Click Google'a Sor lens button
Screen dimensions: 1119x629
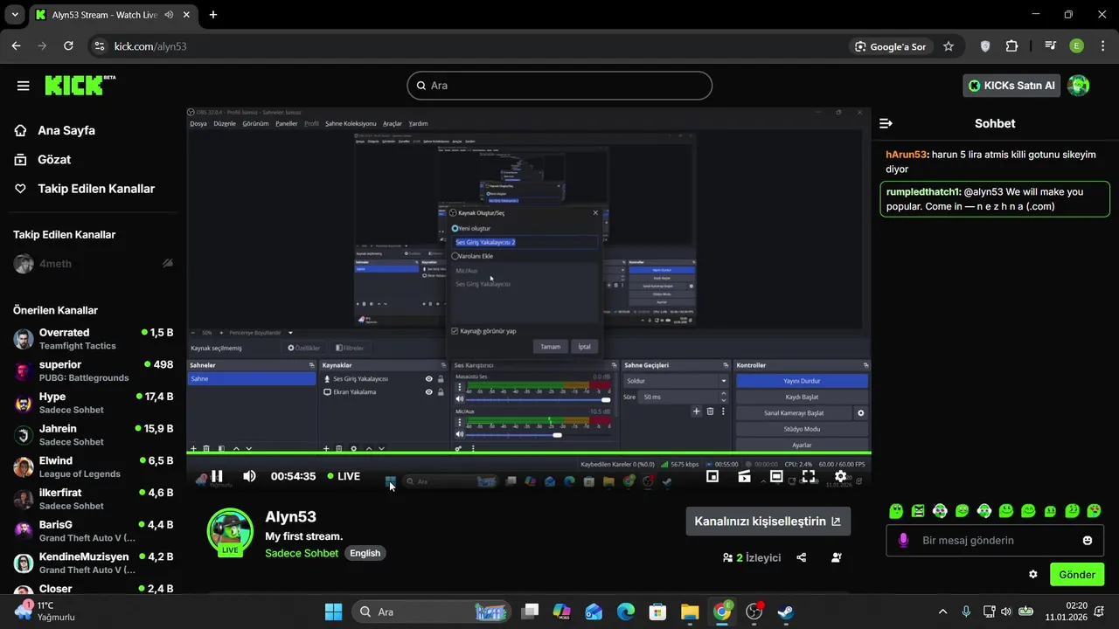[891, 46]
